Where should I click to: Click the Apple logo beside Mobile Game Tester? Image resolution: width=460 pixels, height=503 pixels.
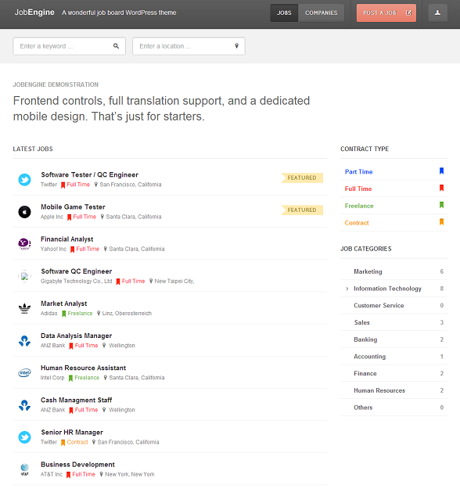(24, 212)
